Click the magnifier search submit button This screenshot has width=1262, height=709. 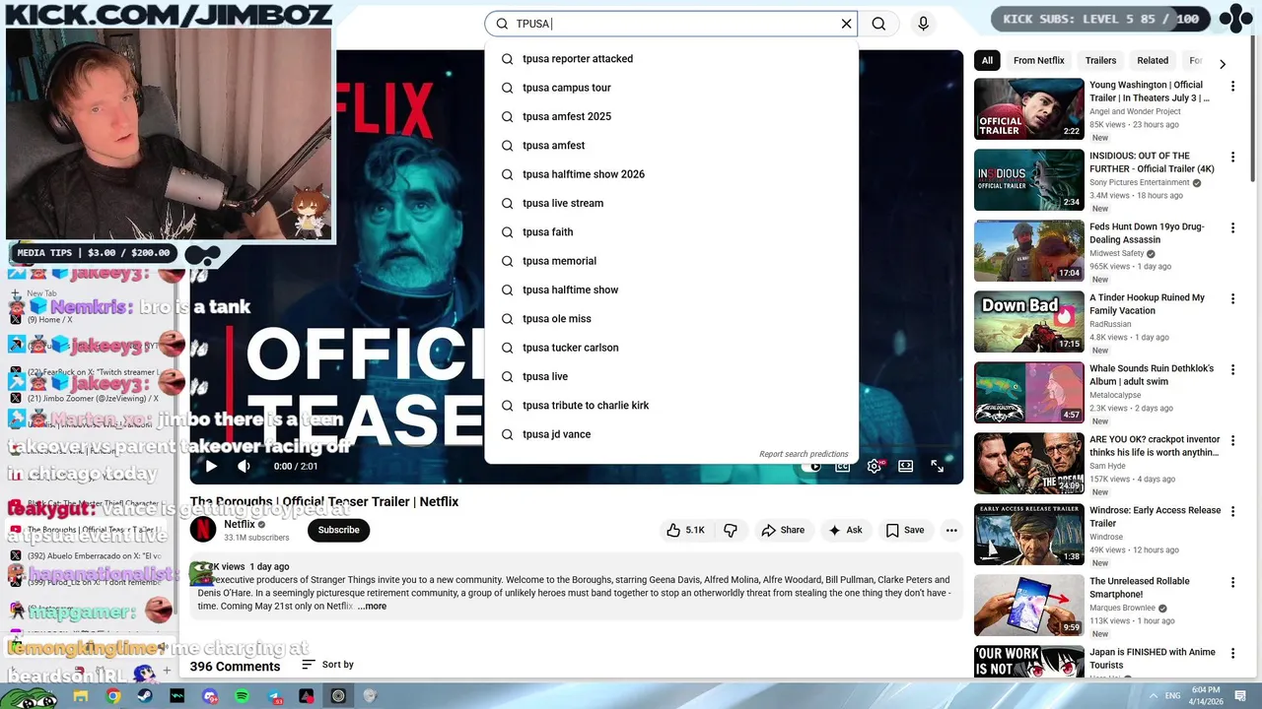pos(878,24)
